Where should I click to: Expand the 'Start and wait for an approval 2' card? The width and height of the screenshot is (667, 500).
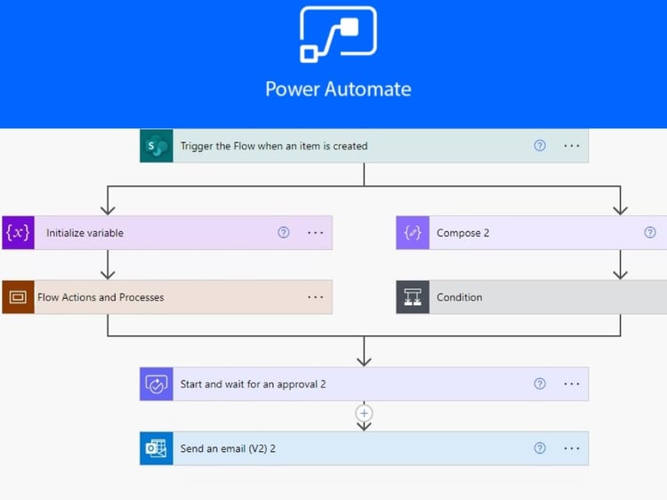pyautogui.click(x=364, y=383)
